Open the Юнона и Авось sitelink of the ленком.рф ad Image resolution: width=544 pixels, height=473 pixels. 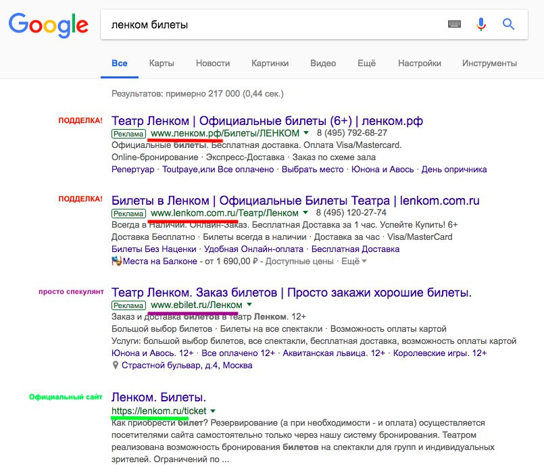(x=382, y=170)
